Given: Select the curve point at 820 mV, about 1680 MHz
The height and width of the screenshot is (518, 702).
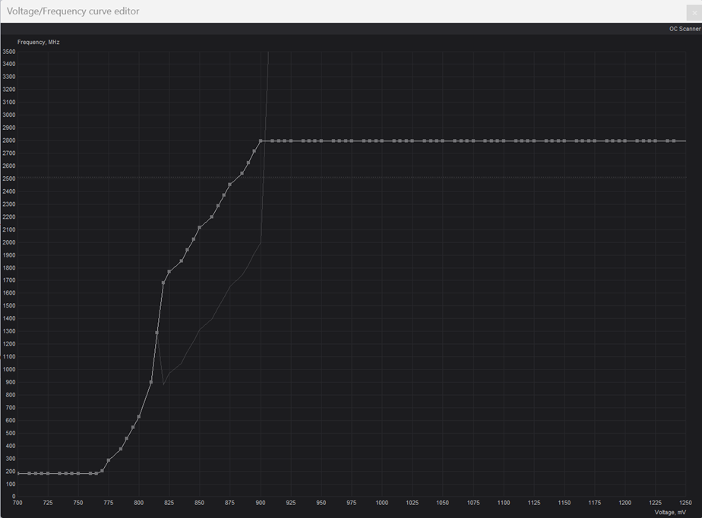Looking at the screenshot, I should pos(163,283).
